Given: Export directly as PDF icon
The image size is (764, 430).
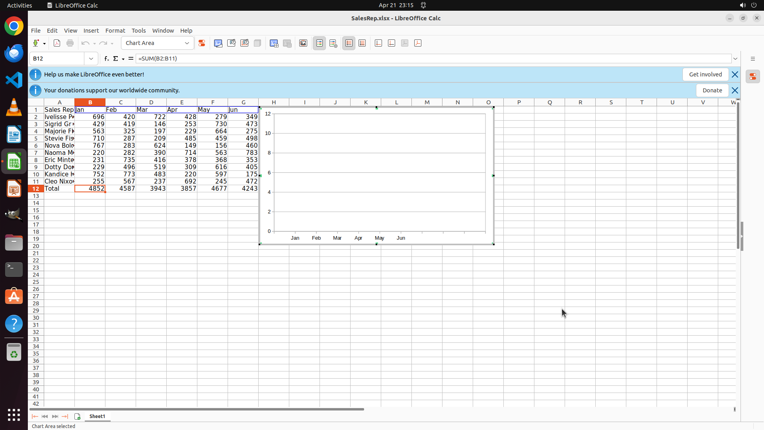Looking at the screenshot, I should tap(57, 43).
